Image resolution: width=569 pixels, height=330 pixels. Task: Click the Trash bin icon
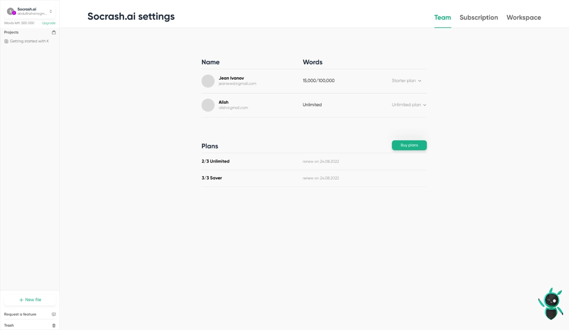[54, 325]
